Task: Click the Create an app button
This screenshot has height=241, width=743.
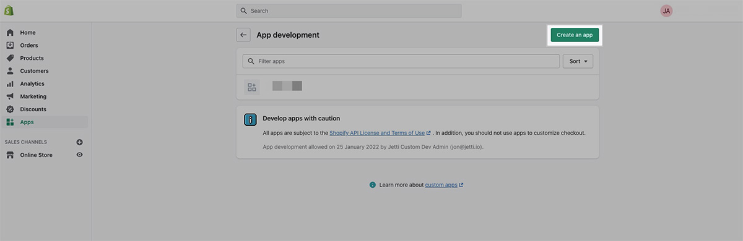Action: pos(575,35)
